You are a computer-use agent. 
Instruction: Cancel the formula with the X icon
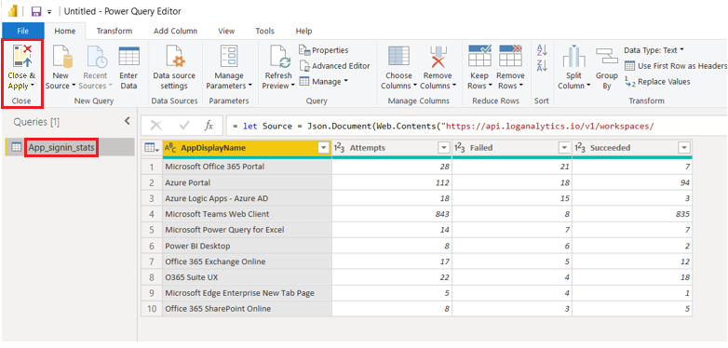click(156, 126)
